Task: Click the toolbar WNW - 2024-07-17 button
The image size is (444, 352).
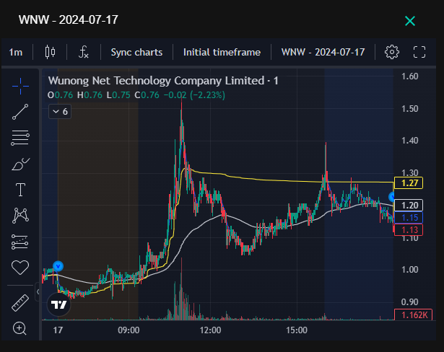Action: pos(323,53)
